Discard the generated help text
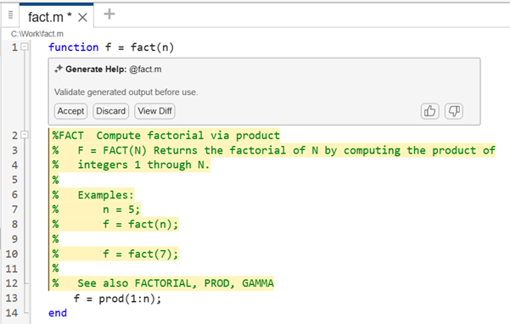Viewport: 510px width, 324px height. click(x=110, y=111)
